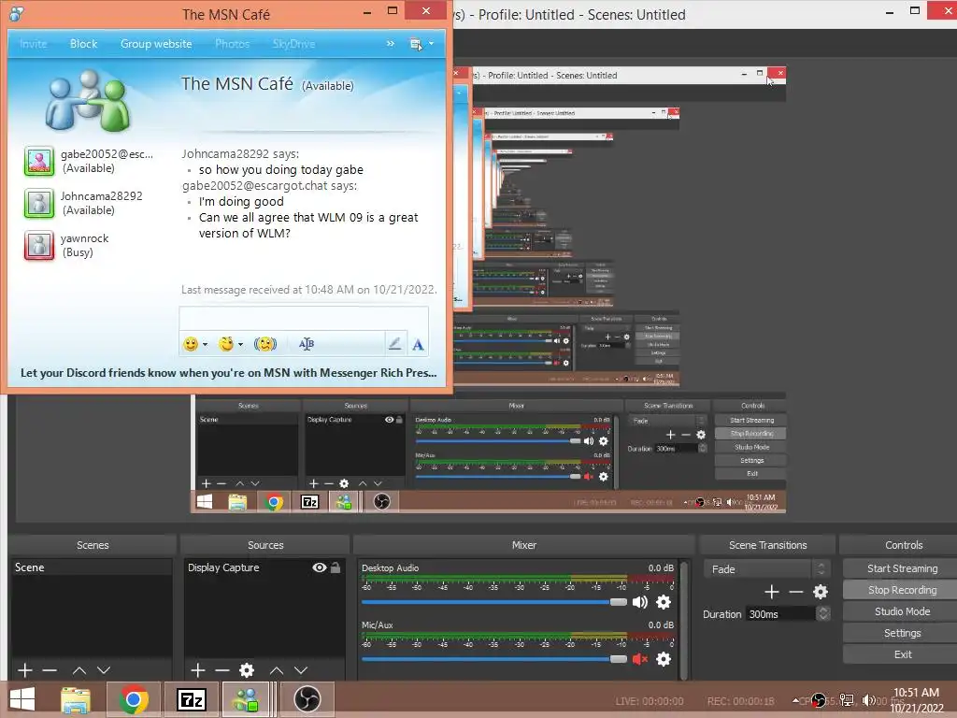Viewport: 957px width, 718px height.
Task: Toggle Display Capture visibility eye
Action: click(320, 567)
